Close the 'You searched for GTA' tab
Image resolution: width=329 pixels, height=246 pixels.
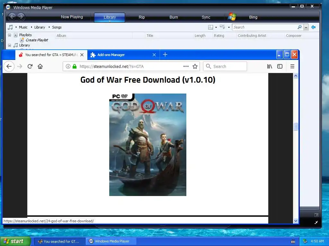click(x=82, y=55)
